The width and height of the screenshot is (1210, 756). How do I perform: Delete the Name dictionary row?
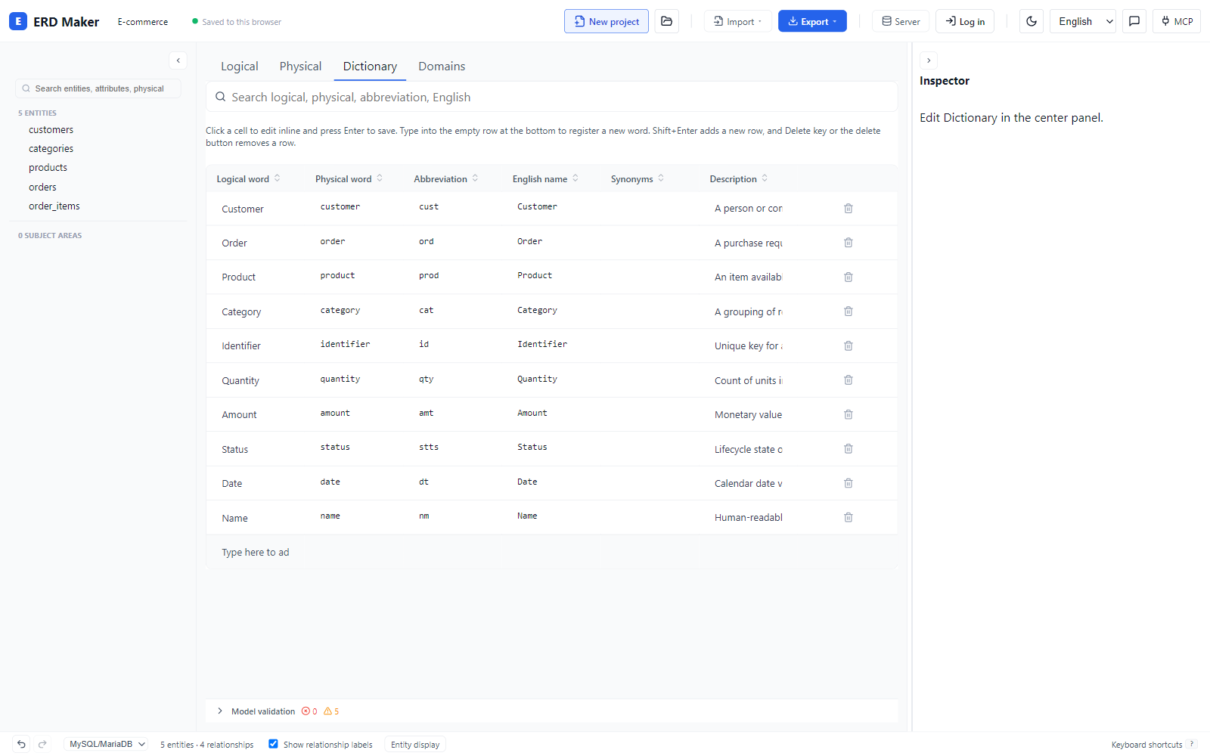[x=849, y=518]
